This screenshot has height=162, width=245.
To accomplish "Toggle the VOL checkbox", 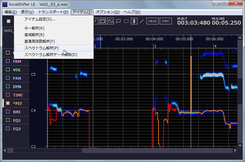I will [x=8, y=69].
